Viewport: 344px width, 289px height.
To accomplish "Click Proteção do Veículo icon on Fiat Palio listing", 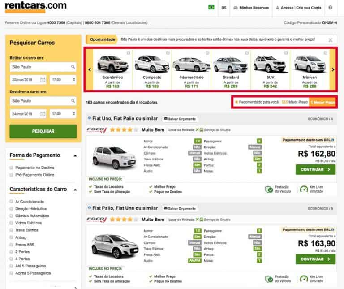I will pyautogui.click(x=269, y=279).
